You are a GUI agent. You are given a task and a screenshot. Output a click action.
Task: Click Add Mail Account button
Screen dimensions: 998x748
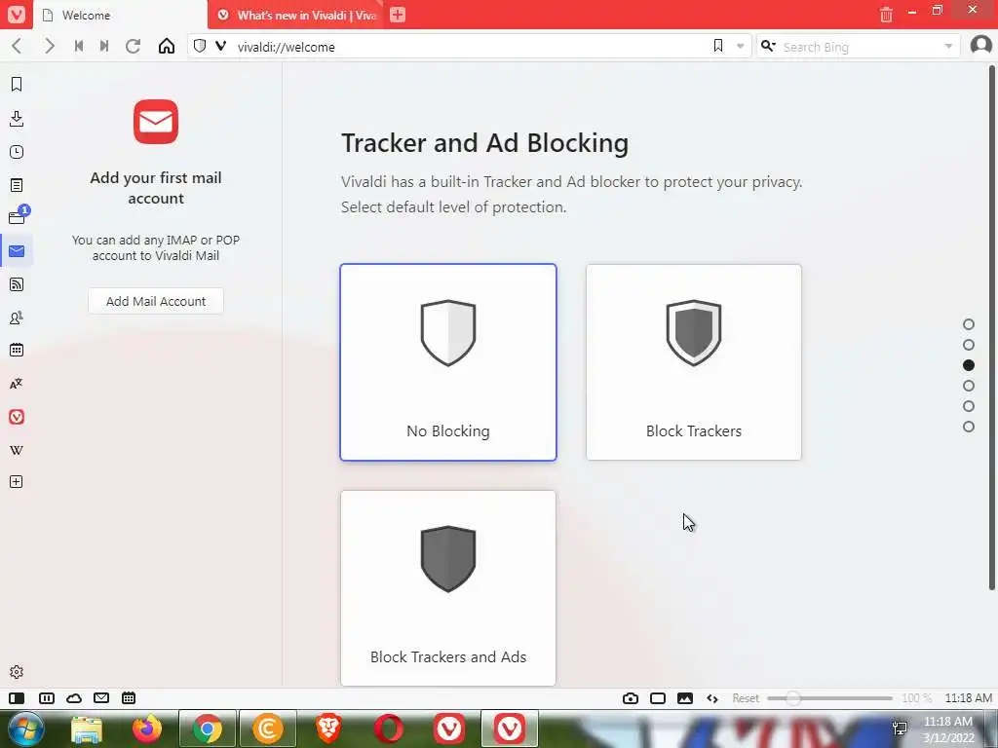coord(156,301)
